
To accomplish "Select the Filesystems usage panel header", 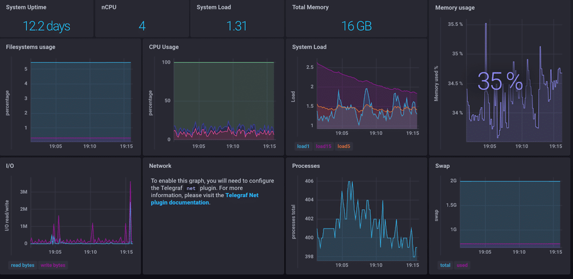I will pos(31,47).
